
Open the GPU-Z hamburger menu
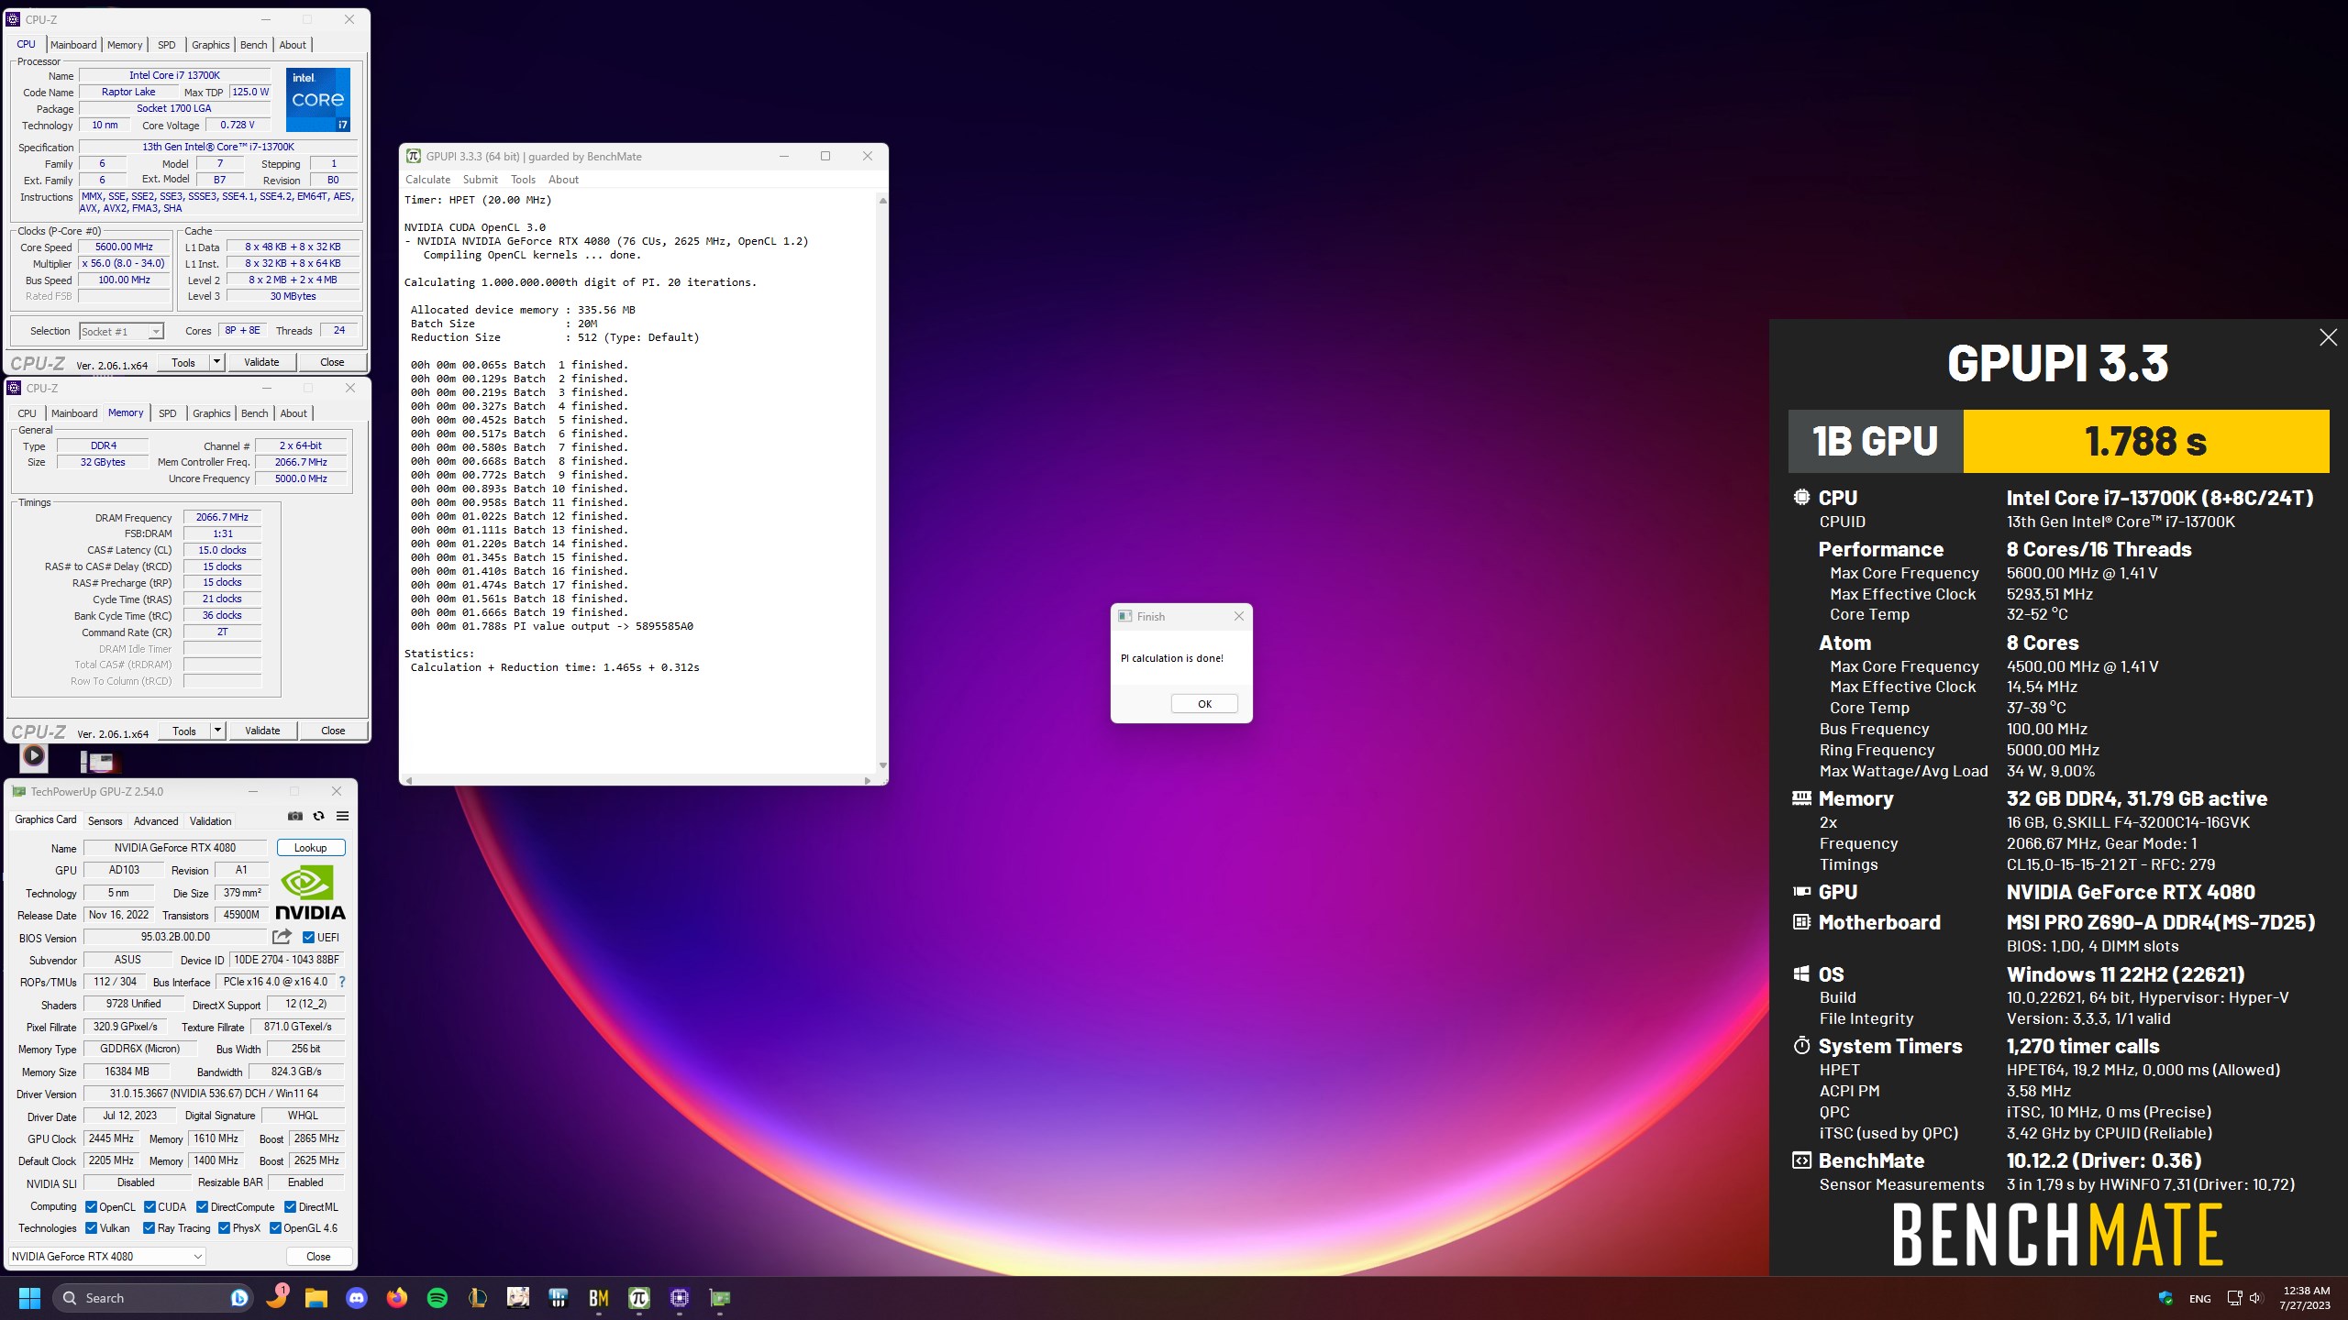[x=342, y=816]
